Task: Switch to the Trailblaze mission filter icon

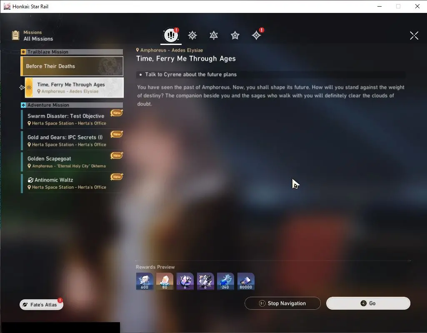Action: point(192,35)
